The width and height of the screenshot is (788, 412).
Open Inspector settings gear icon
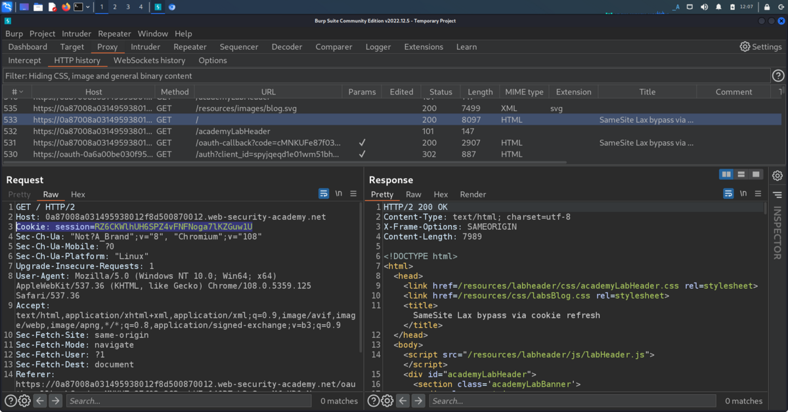777,176
